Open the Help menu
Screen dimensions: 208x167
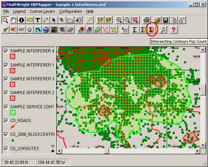coord(90,12)
